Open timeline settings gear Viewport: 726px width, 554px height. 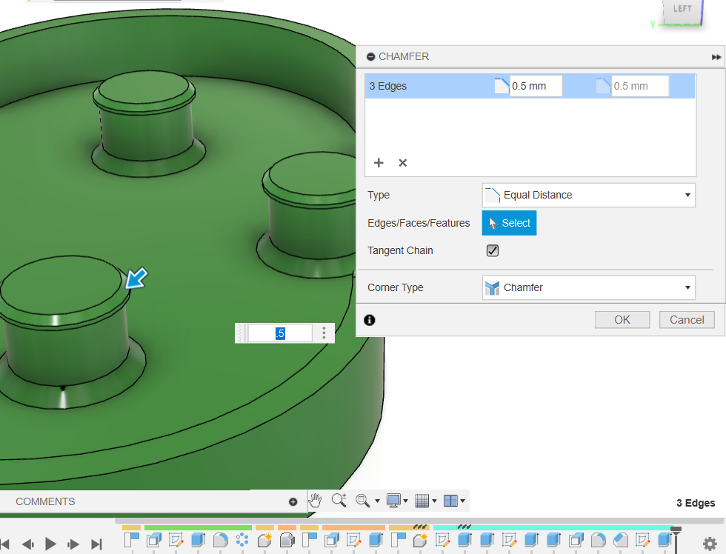709,544
